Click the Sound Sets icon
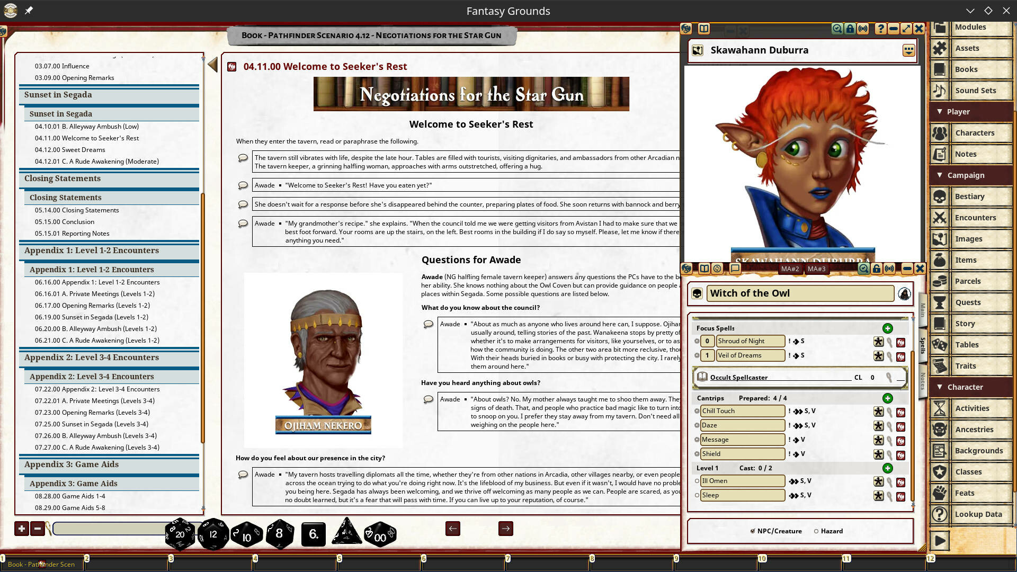 [940, 90]
